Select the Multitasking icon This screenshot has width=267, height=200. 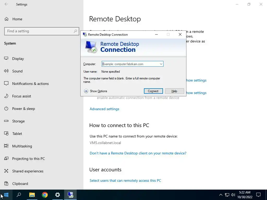(x=6, y=146)
